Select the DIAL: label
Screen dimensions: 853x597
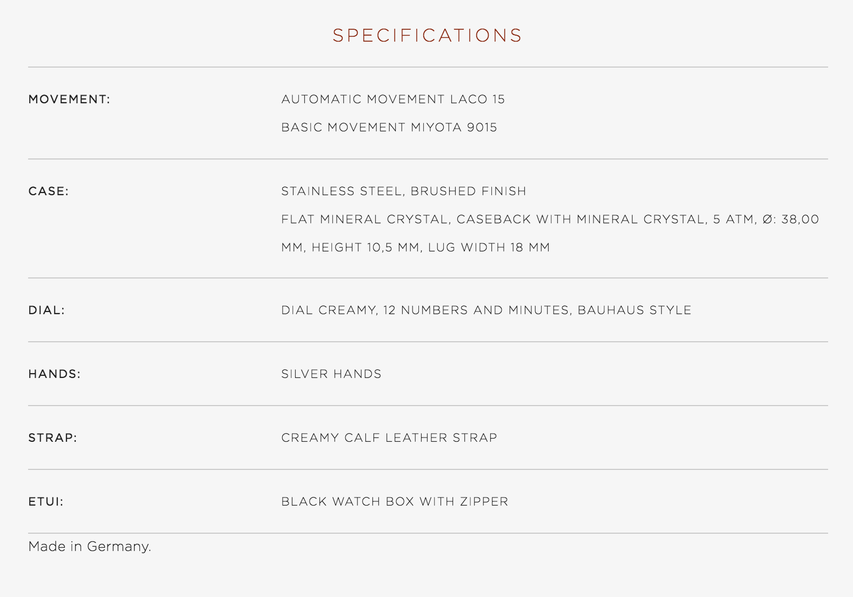[46, 310]
